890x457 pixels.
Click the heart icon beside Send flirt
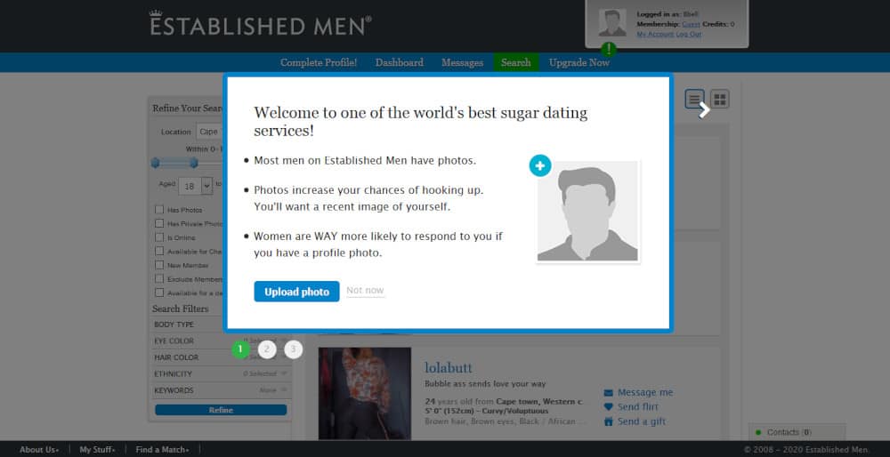point(609,406)
